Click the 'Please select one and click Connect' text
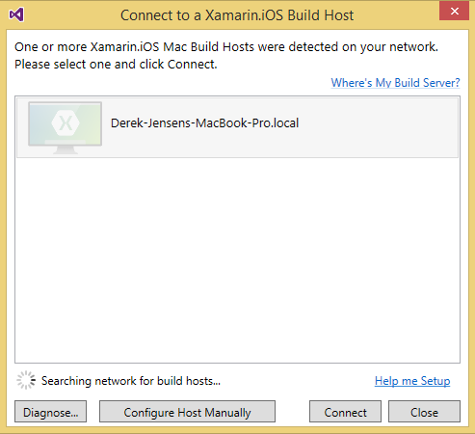 pyautogui.click(x=116, y=65)
